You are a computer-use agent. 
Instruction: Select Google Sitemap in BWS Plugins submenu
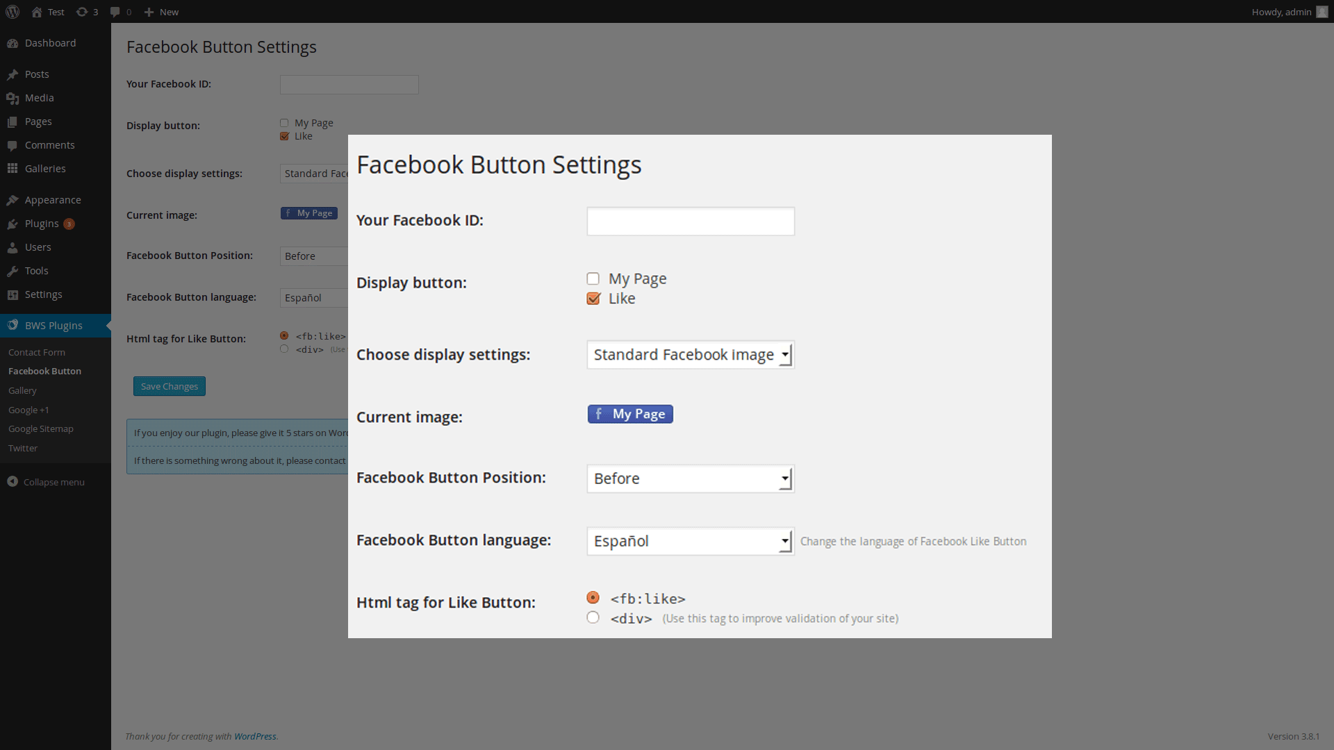click(x=41, y=428)
